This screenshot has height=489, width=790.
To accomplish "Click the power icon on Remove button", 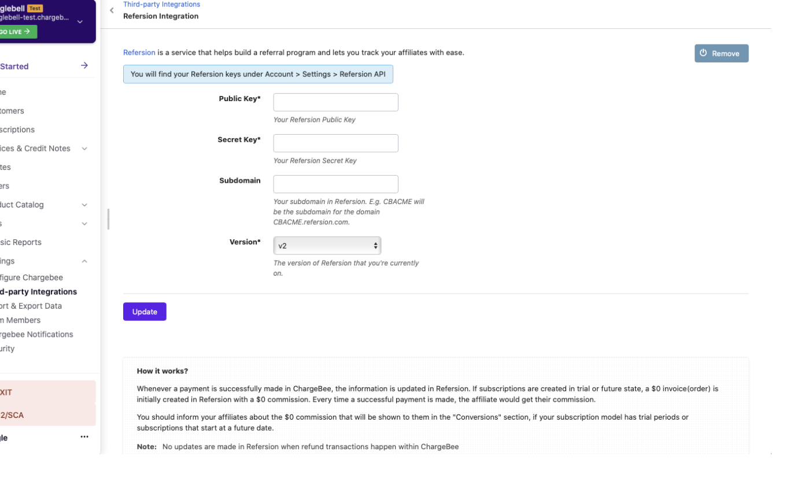I will [x=703, y=53].
